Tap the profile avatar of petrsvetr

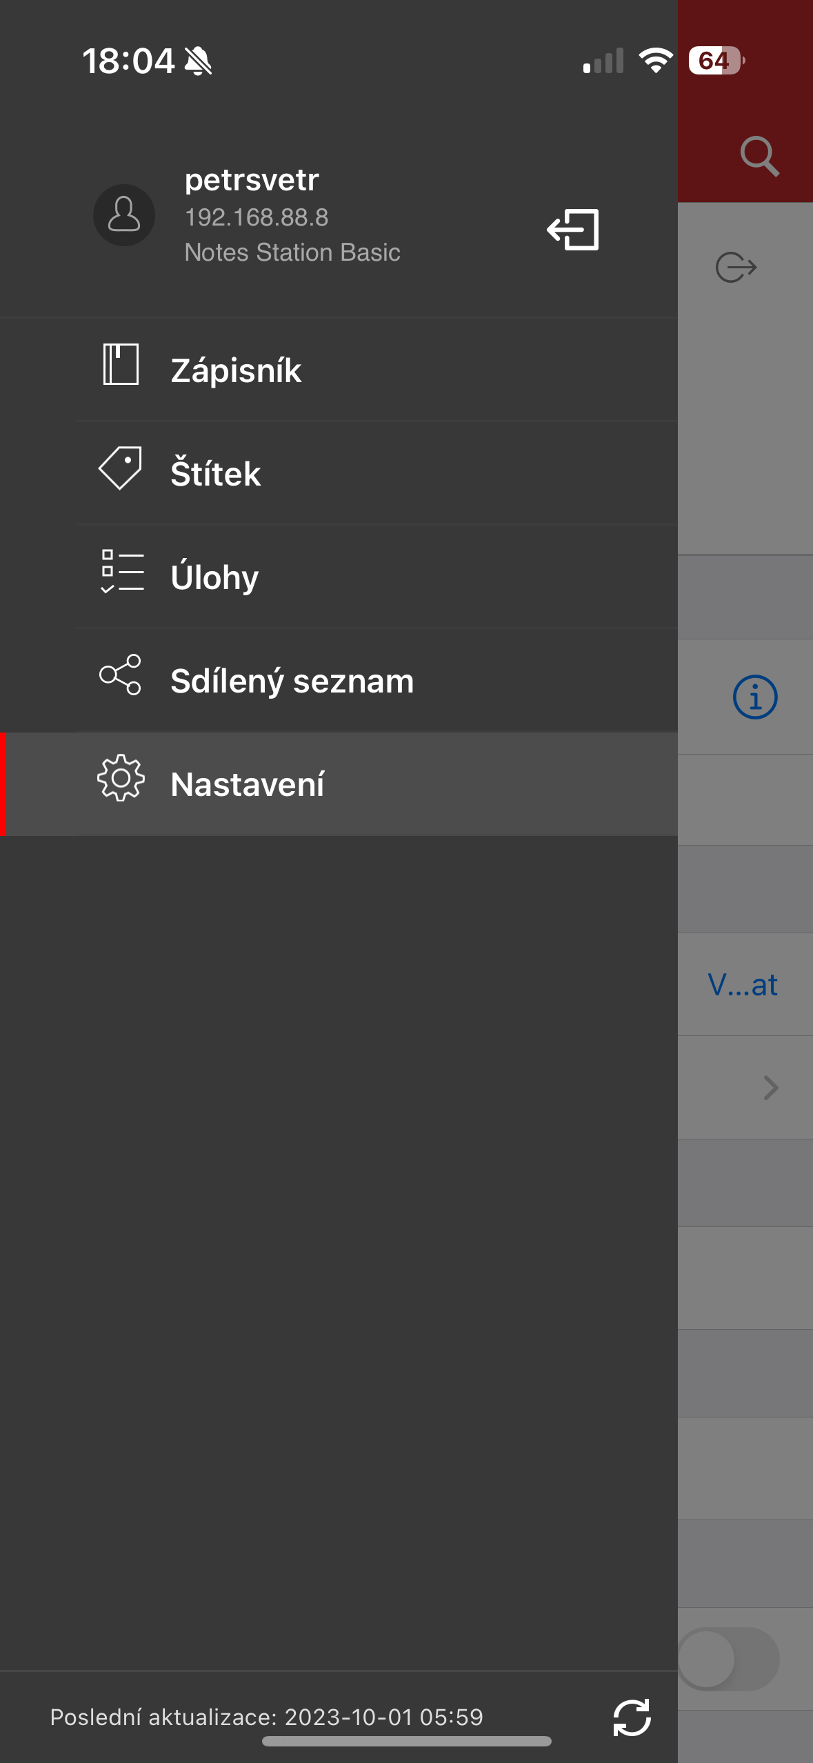click(124, 215)
